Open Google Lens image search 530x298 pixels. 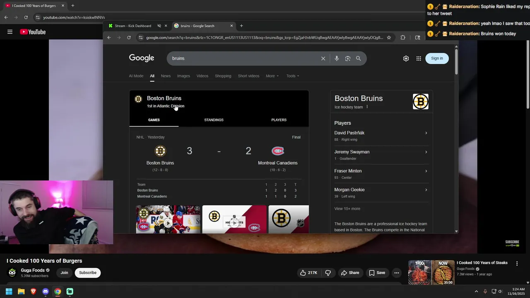coord(348,58)
